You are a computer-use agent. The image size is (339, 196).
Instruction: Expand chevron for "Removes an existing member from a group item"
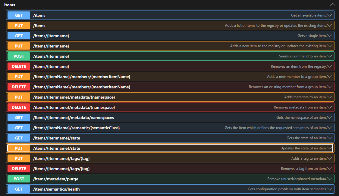(x=330, y=87)
